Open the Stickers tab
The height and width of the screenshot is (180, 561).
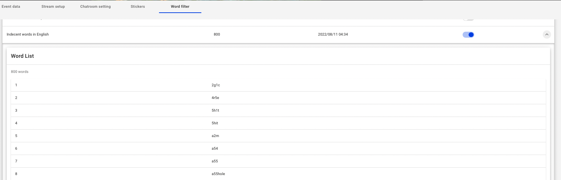(138, 7)
